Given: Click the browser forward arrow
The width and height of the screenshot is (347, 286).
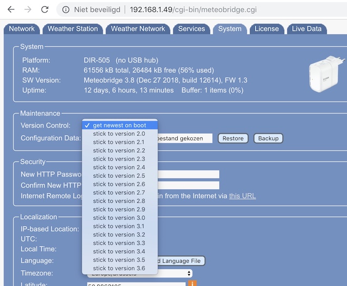Looking at the screenshot, I should (x=28, y=9).
